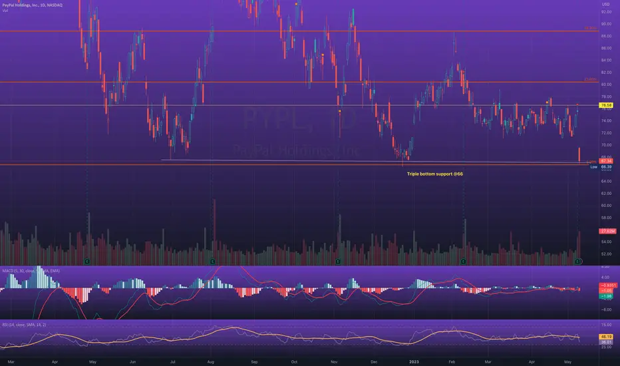Click the 25.00 RSI axis label
The width and height of the screenshot is (620, 366).
tap(606, 347)
